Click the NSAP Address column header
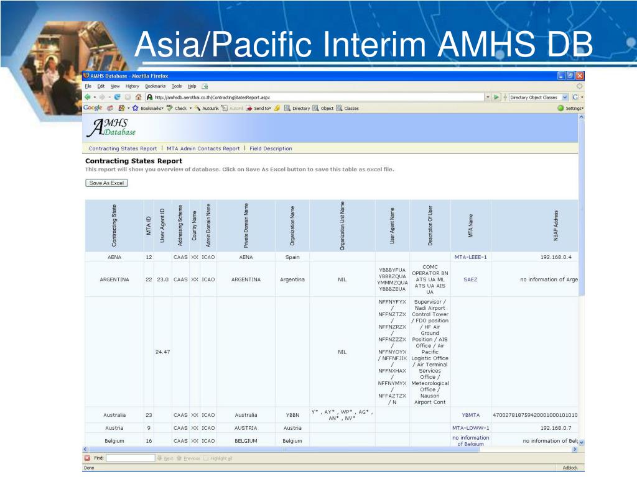637x477 pixels. [x=556, y=225]
